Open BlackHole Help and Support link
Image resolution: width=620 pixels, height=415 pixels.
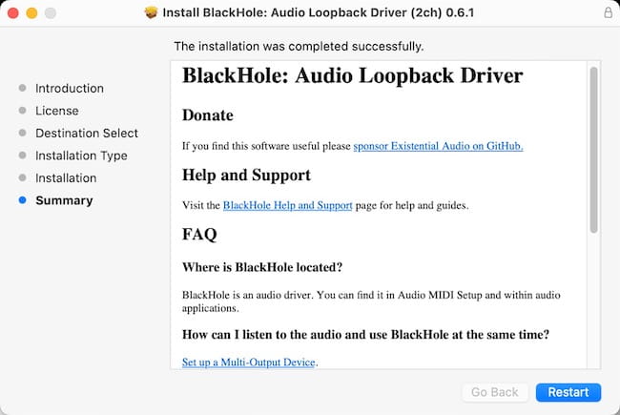287,205
